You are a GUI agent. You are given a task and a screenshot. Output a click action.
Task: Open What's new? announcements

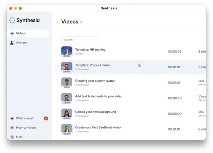pos(25,118)
